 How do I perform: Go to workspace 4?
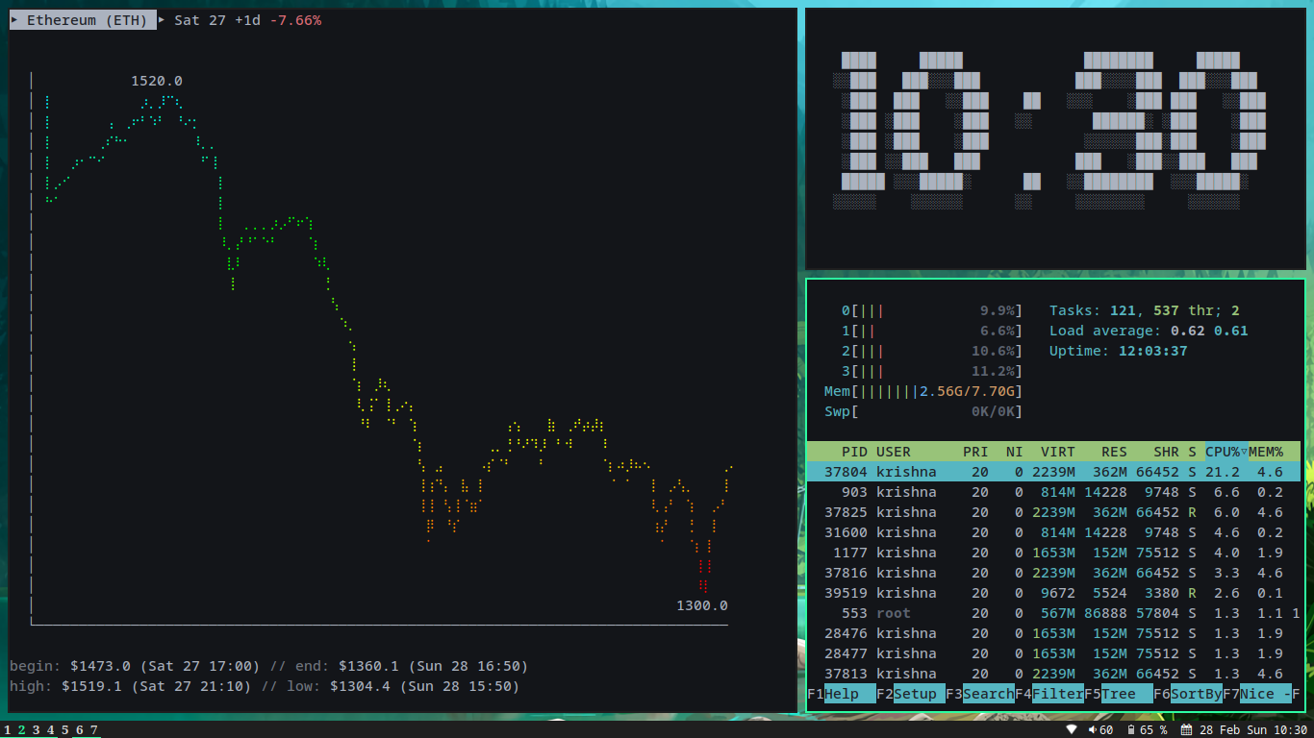[50, 730]
